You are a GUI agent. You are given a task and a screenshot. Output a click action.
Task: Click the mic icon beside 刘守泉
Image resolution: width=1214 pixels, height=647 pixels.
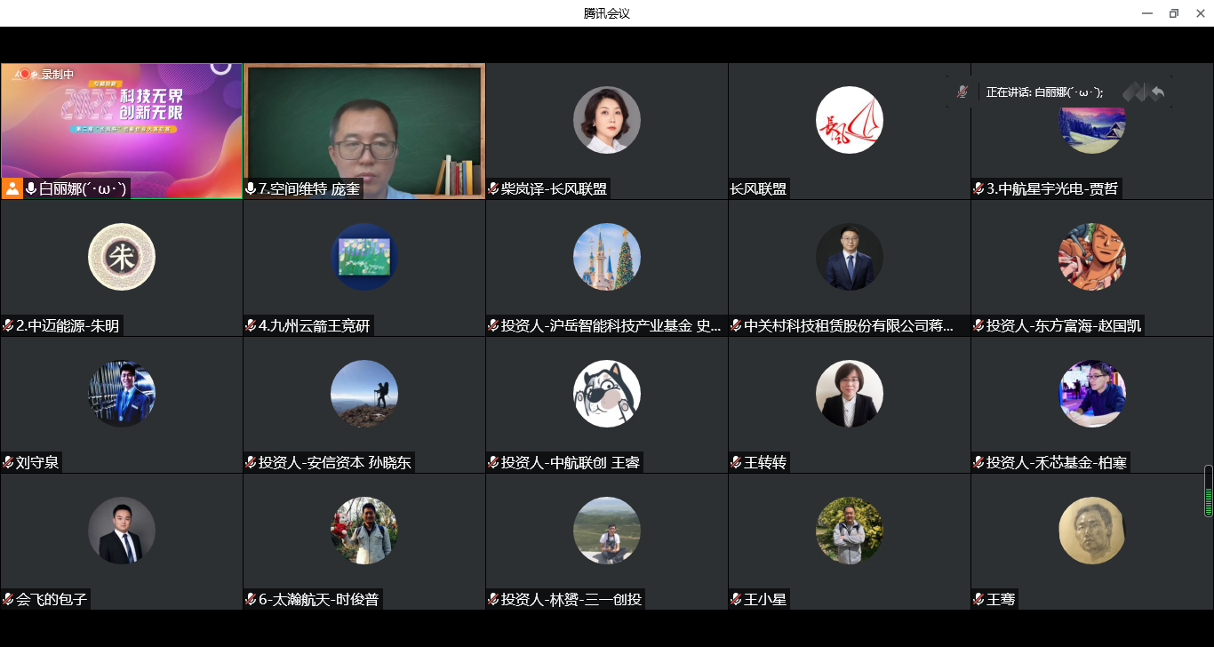[7, 462]
